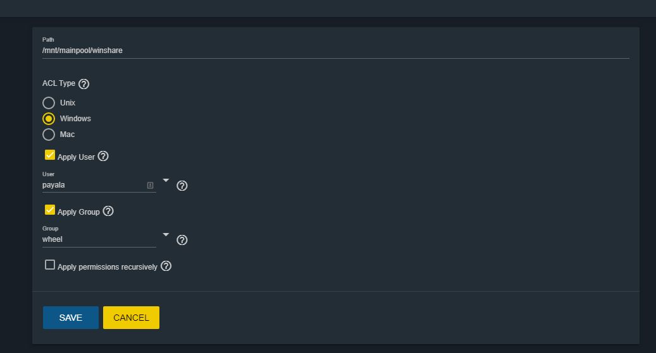This screenshot has height=353, width=656.
Task: Select the Mac ACL type
Action: [49, 135]
